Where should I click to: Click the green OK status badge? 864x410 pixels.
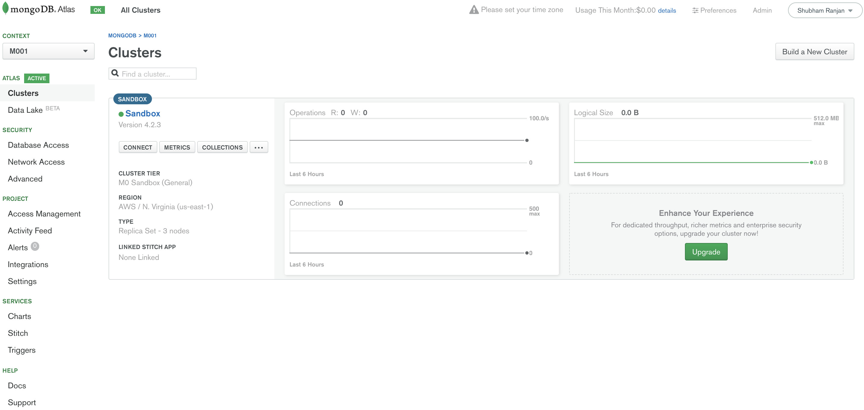point(97,10)
